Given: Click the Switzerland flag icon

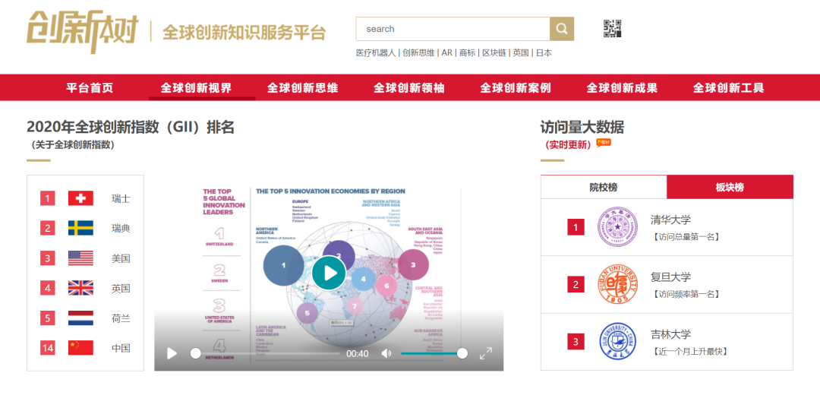Looking at the screenshot, I should click(80, 198).
